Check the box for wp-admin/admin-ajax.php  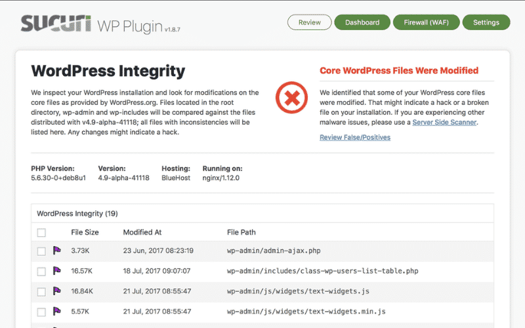point(41,251)
